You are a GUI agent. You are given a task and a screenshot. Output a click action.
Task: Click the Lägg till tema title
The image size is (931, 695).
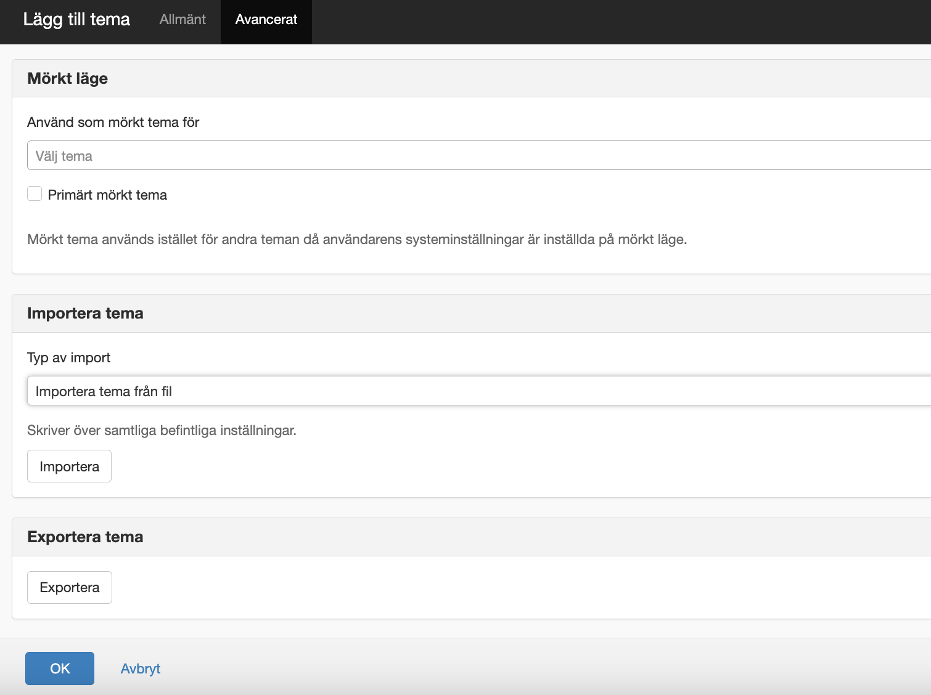click(76, 20)
